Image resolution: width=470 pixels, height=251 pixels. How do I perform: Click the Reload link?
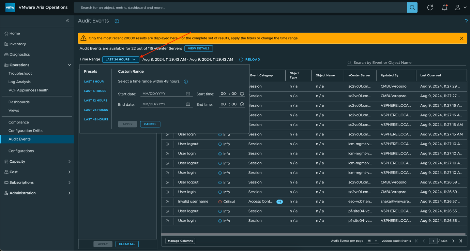[249, 59]
